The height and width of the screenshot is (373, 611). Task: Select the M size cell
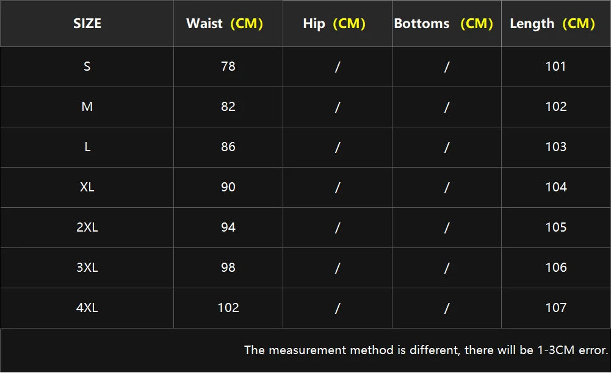point(87,107)
